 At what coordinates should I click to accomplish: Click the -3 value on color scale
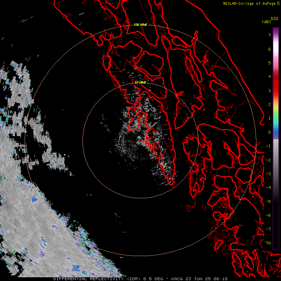[x=268, y=174]
